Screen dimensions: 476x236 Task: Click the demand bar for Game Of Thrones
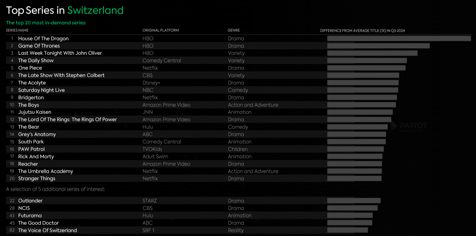coord(378,46)
